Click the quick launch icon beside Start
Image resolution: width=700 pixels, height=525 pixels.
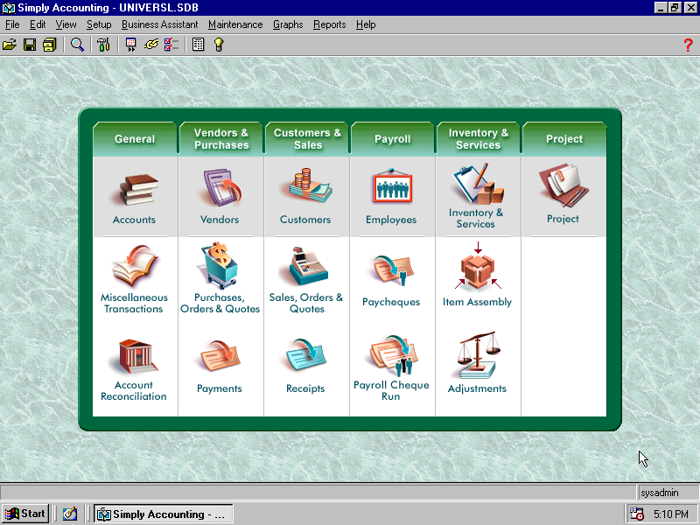70,514
